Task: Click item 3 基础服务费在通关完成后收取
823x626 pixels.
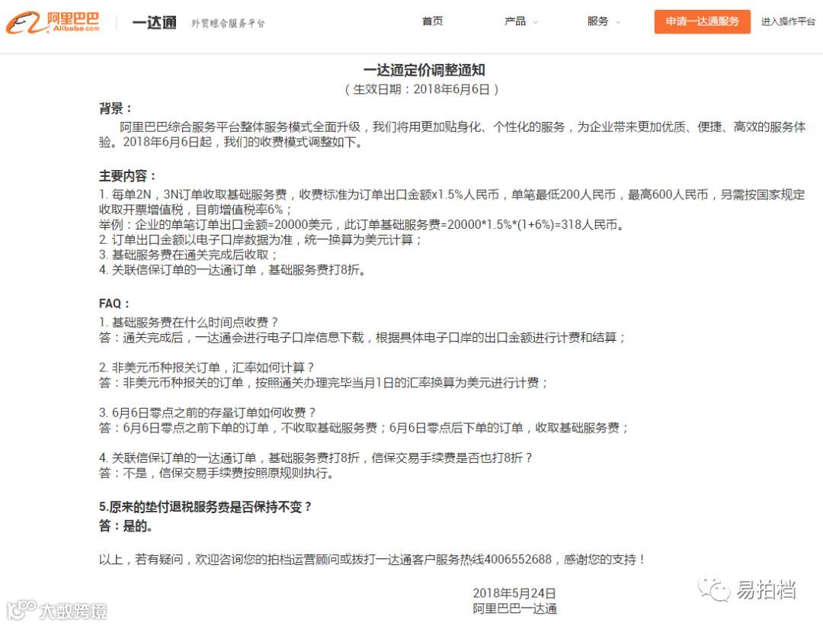Action: [x=188, y=255]
